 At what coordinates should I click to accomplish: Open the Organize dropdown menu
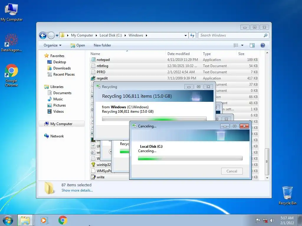point(52,45)
